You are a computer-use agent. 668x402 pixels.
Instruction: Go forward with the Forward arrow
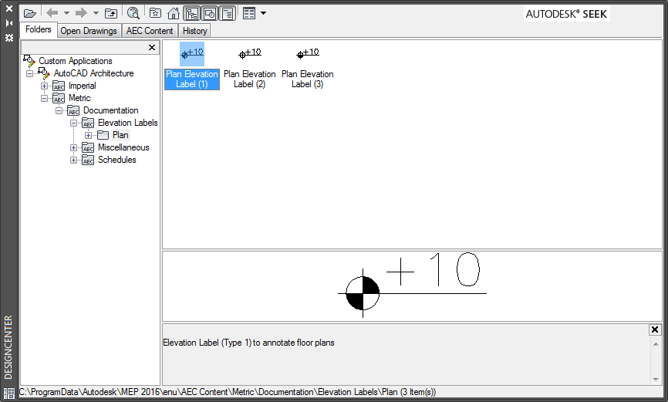[81, 13]
